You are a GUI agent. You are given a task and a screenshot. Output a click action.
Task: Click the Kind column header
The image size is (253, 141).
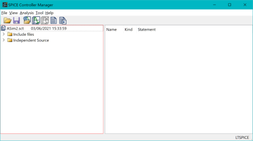128,29
